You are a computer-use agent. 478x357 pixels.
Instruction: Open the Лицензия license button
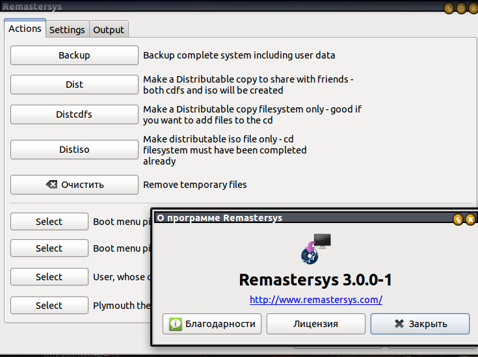point(316,324)
